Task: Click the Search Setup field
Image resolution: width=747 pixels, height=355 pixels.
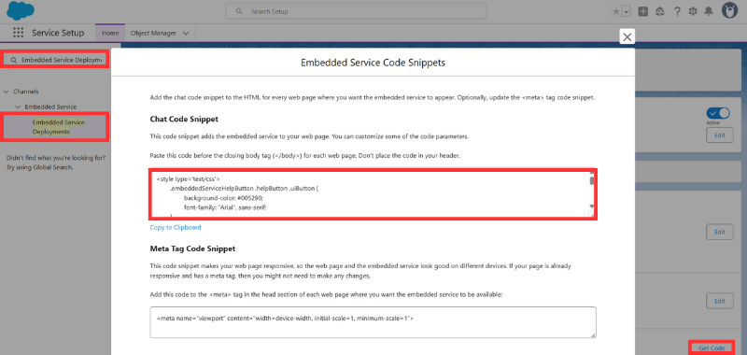Action: 357,11
